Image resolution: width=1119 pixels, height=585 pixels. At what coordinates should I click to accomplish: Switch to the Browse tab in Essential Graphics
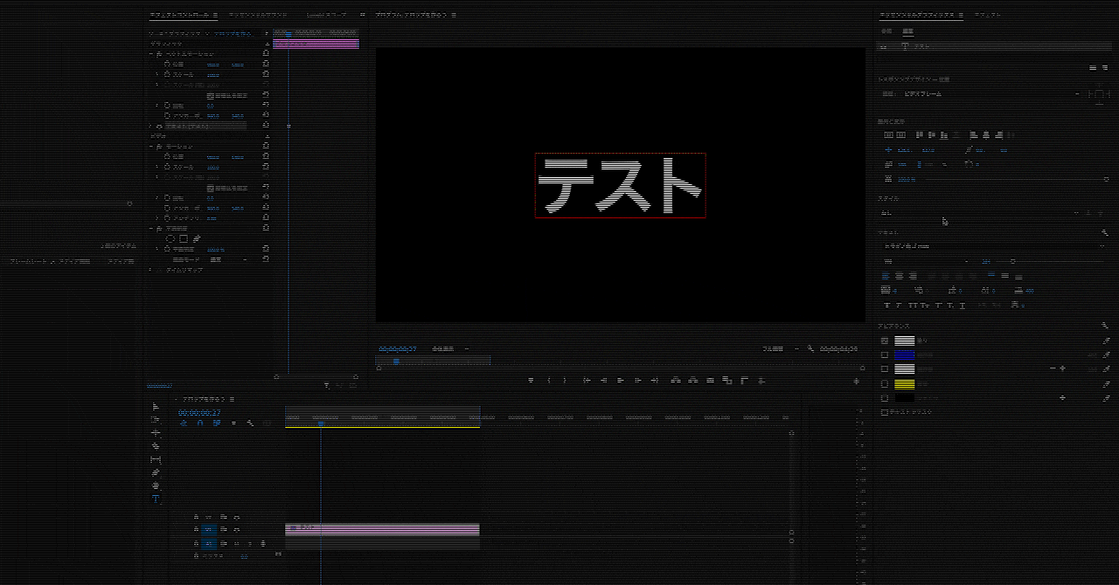[x=886, y=31]
